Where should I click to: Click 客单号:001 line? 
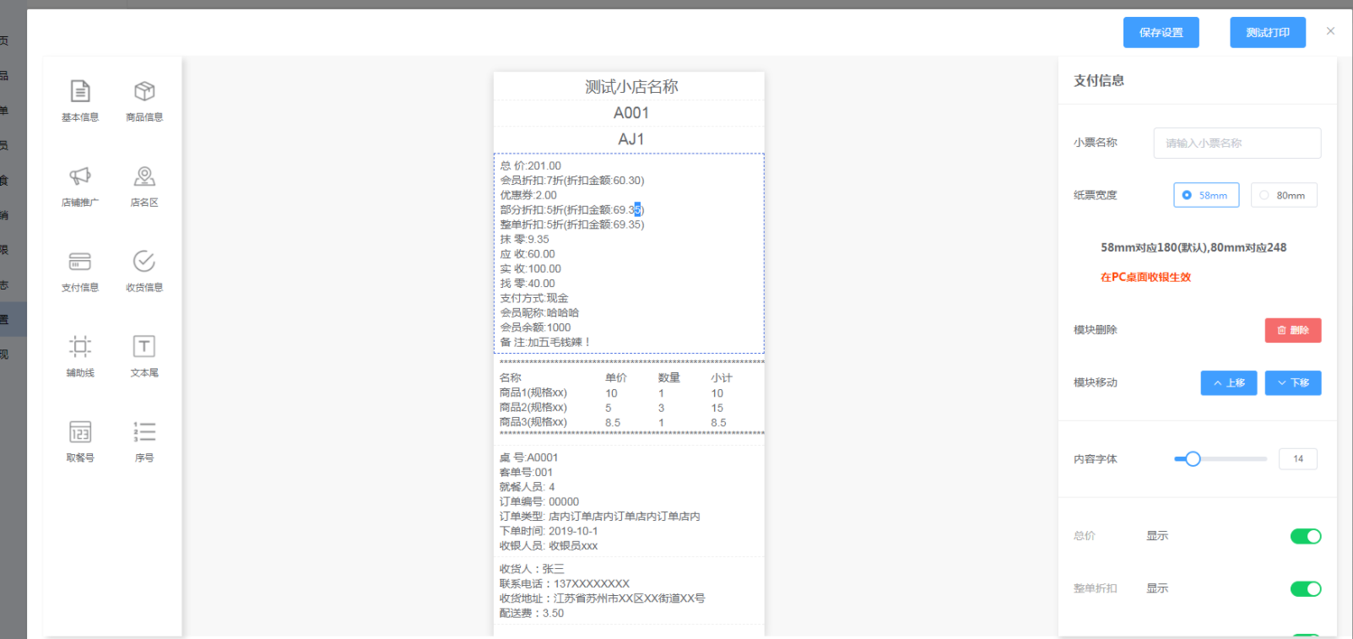coord(526,472)
